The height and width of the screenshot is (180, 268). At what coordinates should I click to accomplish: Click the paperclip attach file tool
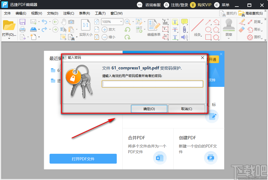click(x=184, y=29)
